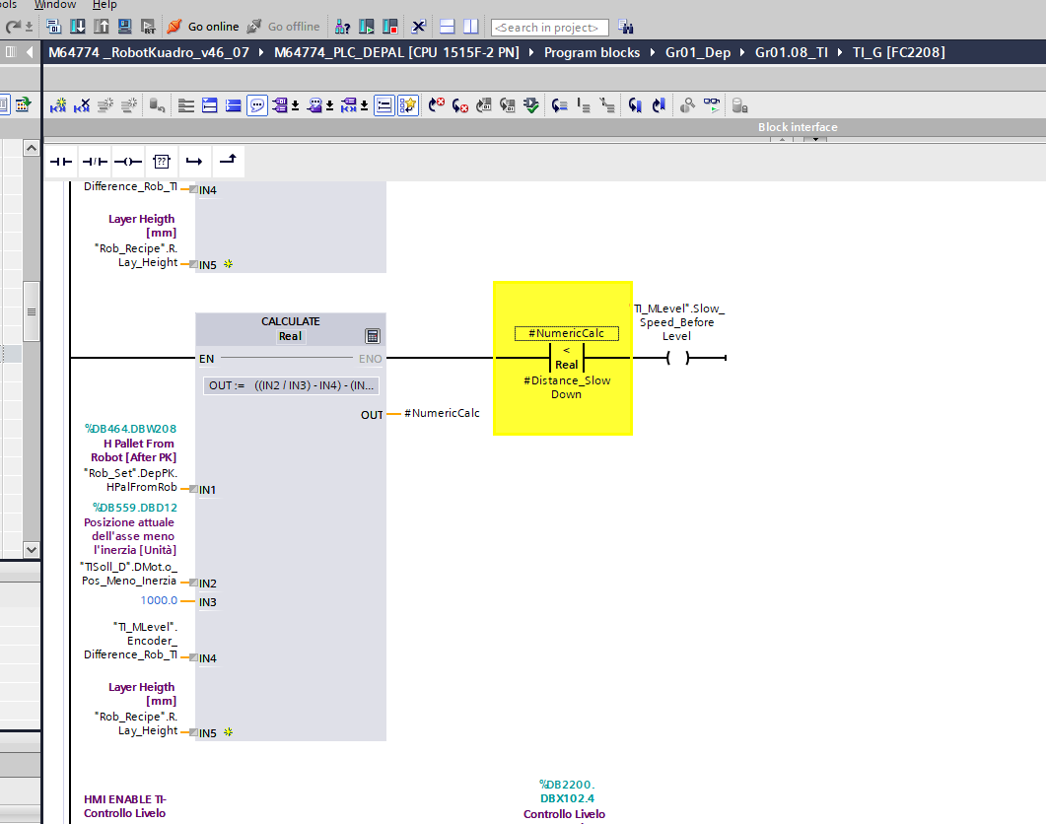
Task: Select Gr01.08_TI in the breadcrumb
Action: tap(792, 52)
